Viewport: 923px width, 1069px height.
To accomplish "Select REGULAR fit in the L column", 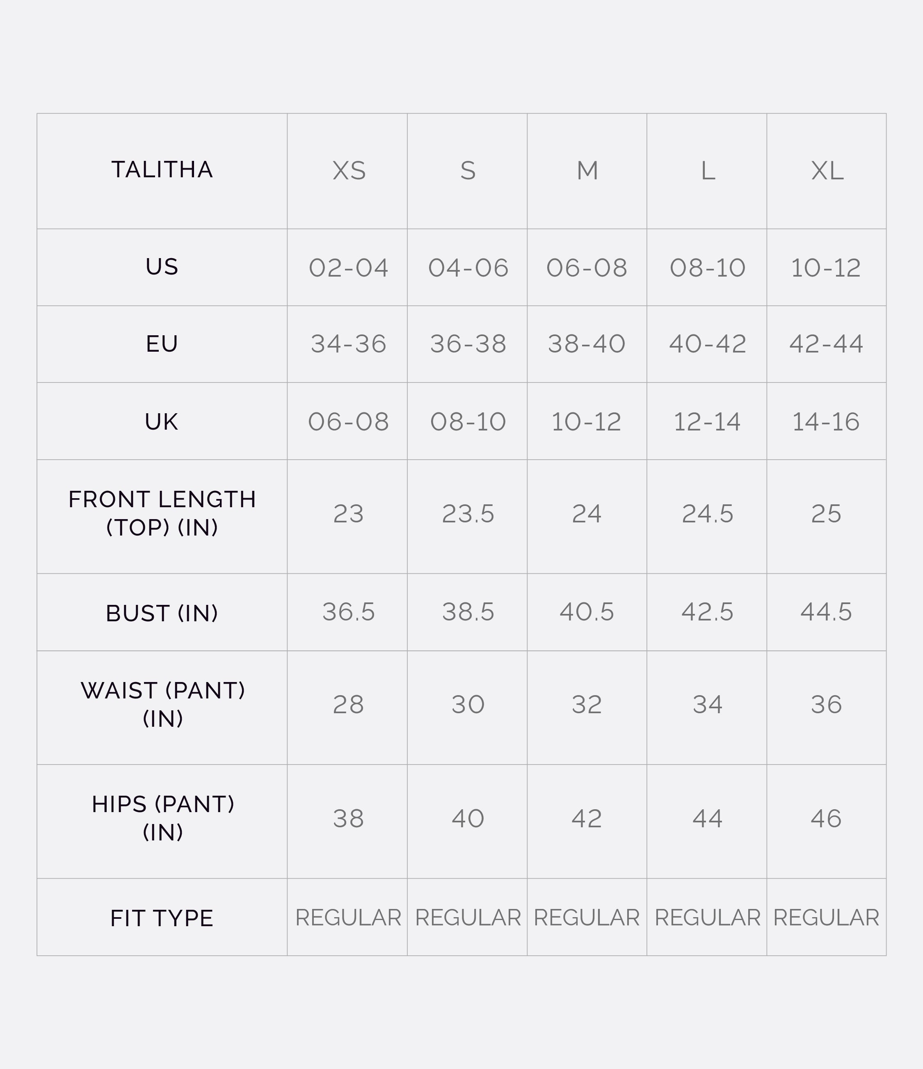I will [x=708, y=918].
